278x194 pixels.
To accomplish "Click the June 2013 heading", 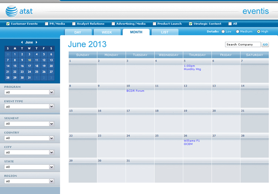I will coord(87,44).
